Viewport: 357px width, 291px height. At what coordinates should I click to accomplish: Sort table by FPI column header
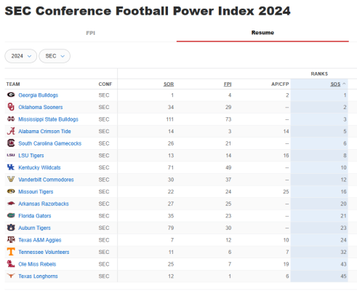pyautogui.click(x=228, y=84)
